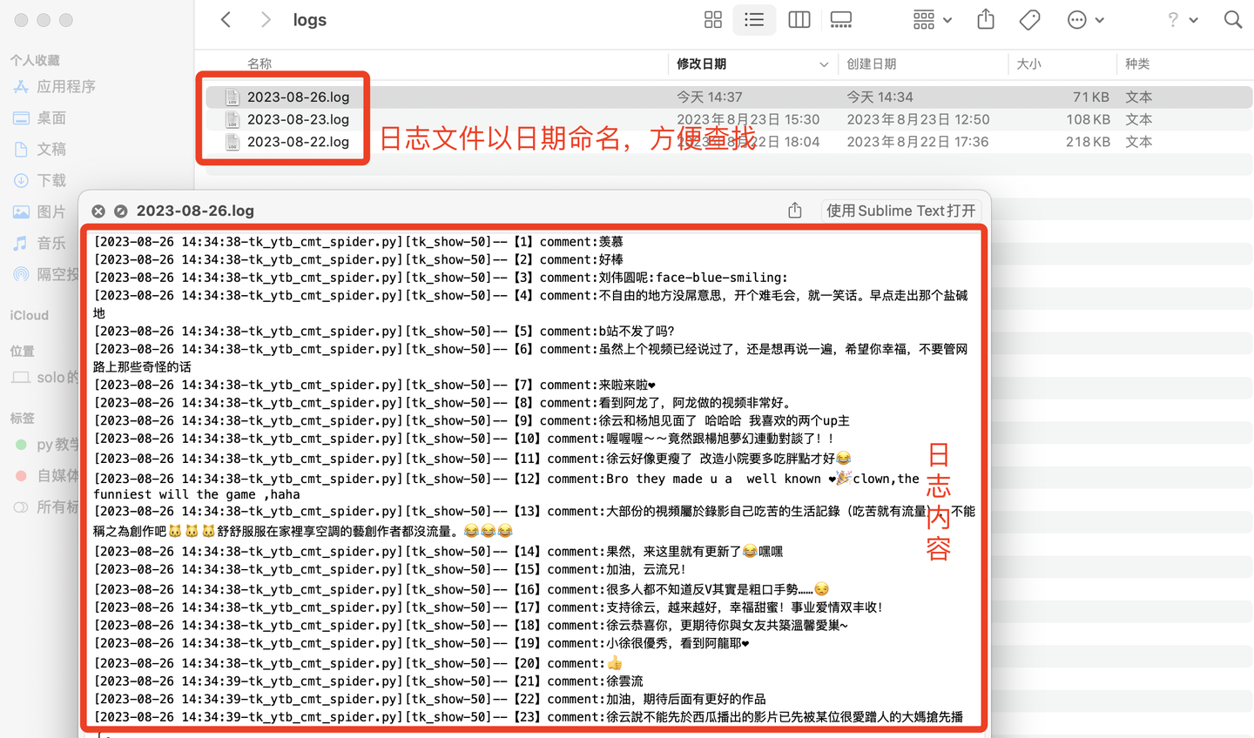Open 图片 in the sidebar

(51, 211)
